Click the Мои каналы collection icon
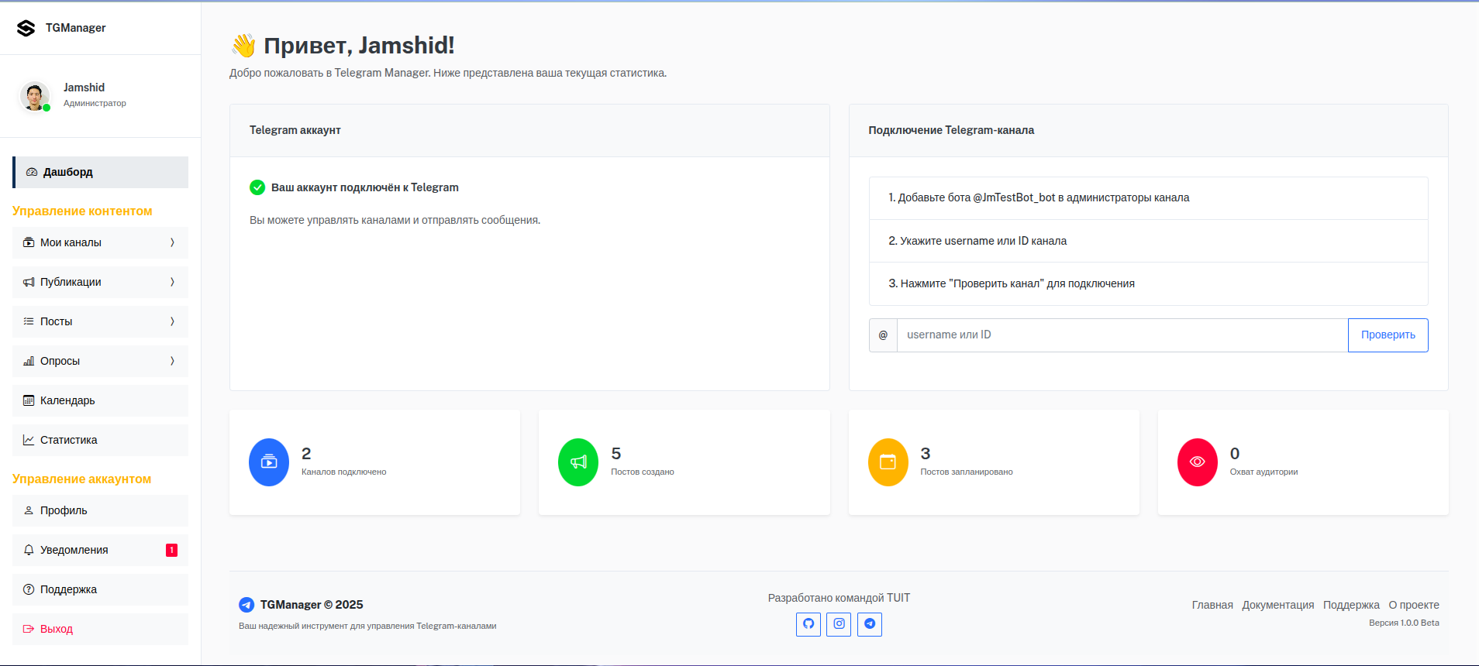The width and height of the screenshot is (1479, 666). (29, 242)
